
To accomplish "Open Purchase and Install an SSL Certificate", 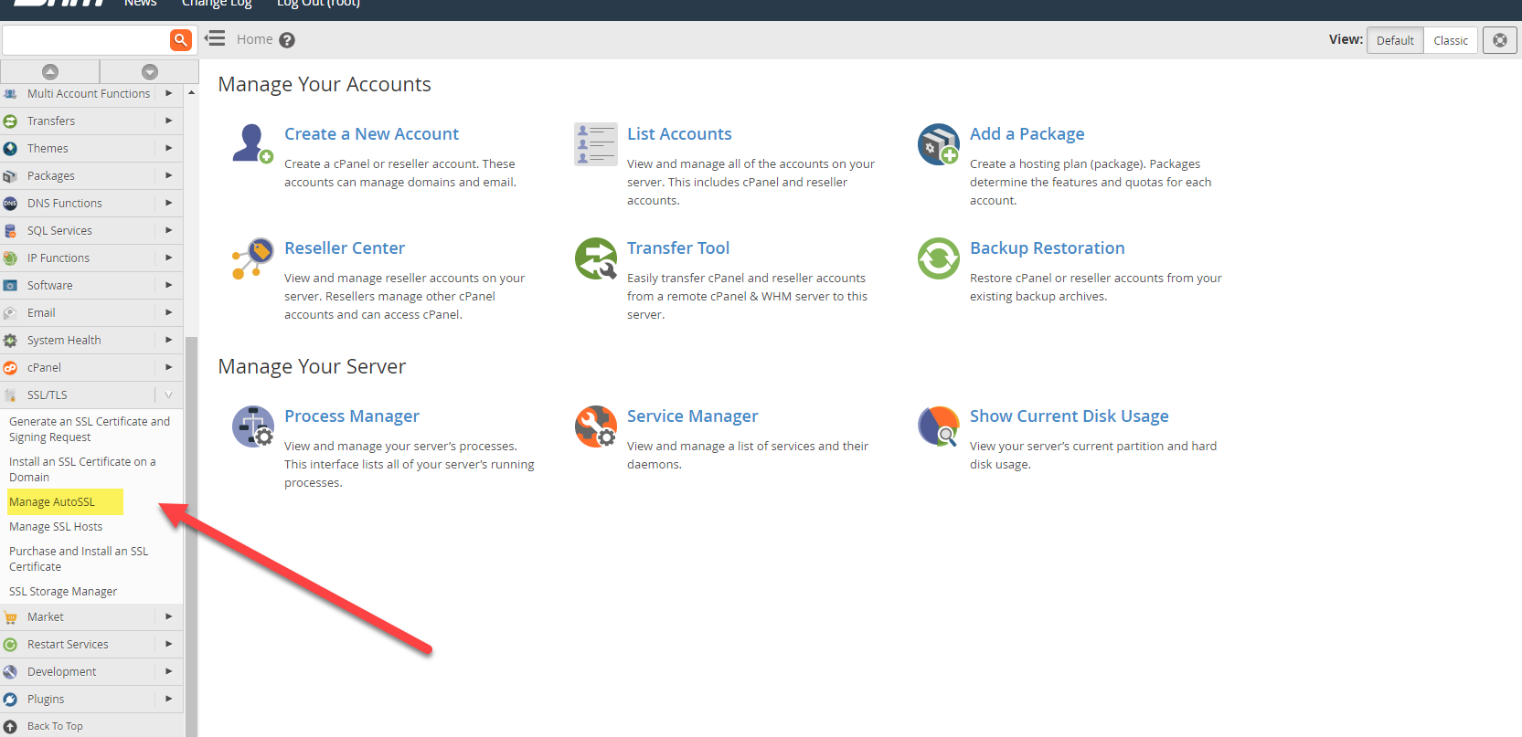I will coord(79,559).
